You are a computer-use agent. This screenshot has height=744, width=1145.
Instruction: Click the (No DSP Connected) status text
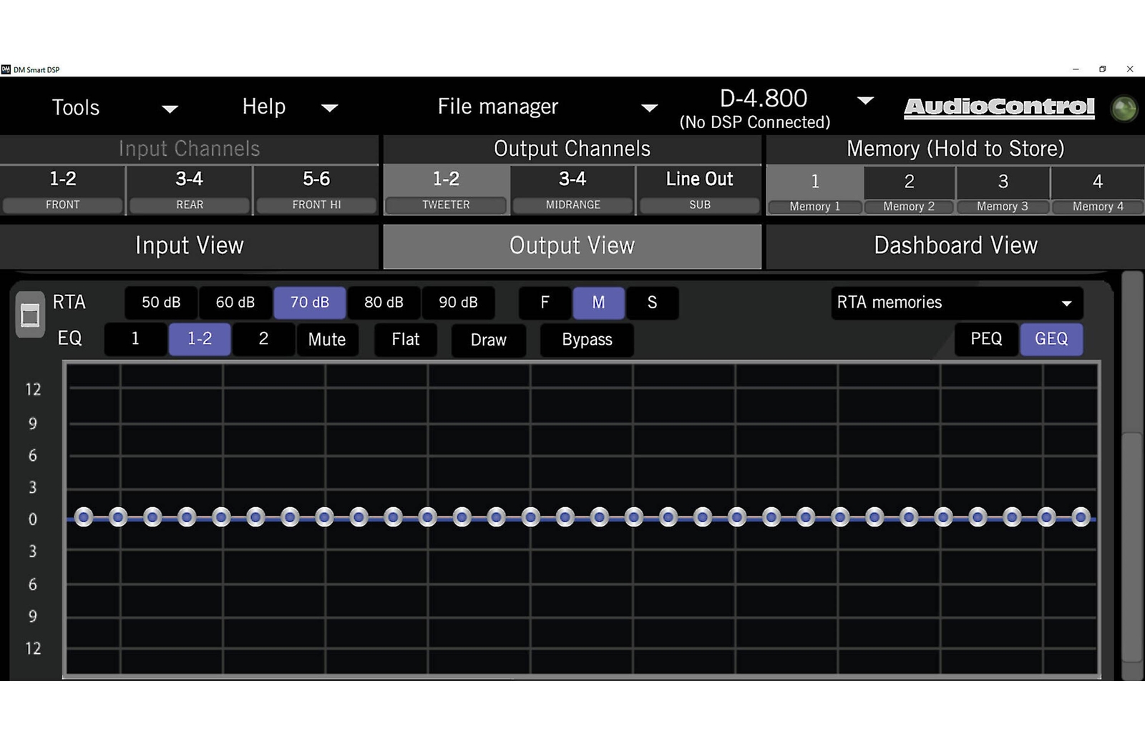point(755,122)
